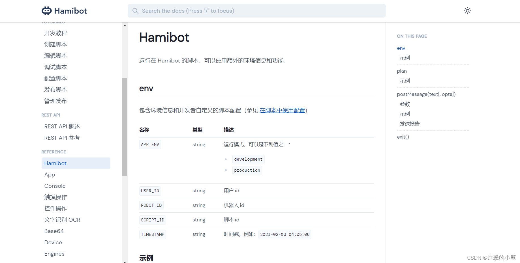
Task: Click the REFERENCE sidebar section label
Action: tap(54, 152)
